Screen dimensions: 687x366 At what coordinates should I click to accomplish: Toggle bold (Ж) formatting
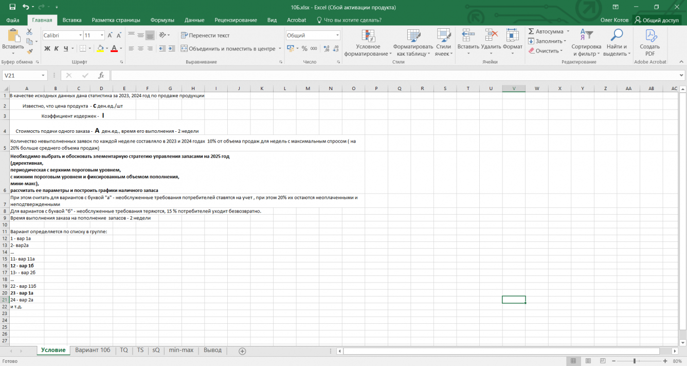coord(47,48)
